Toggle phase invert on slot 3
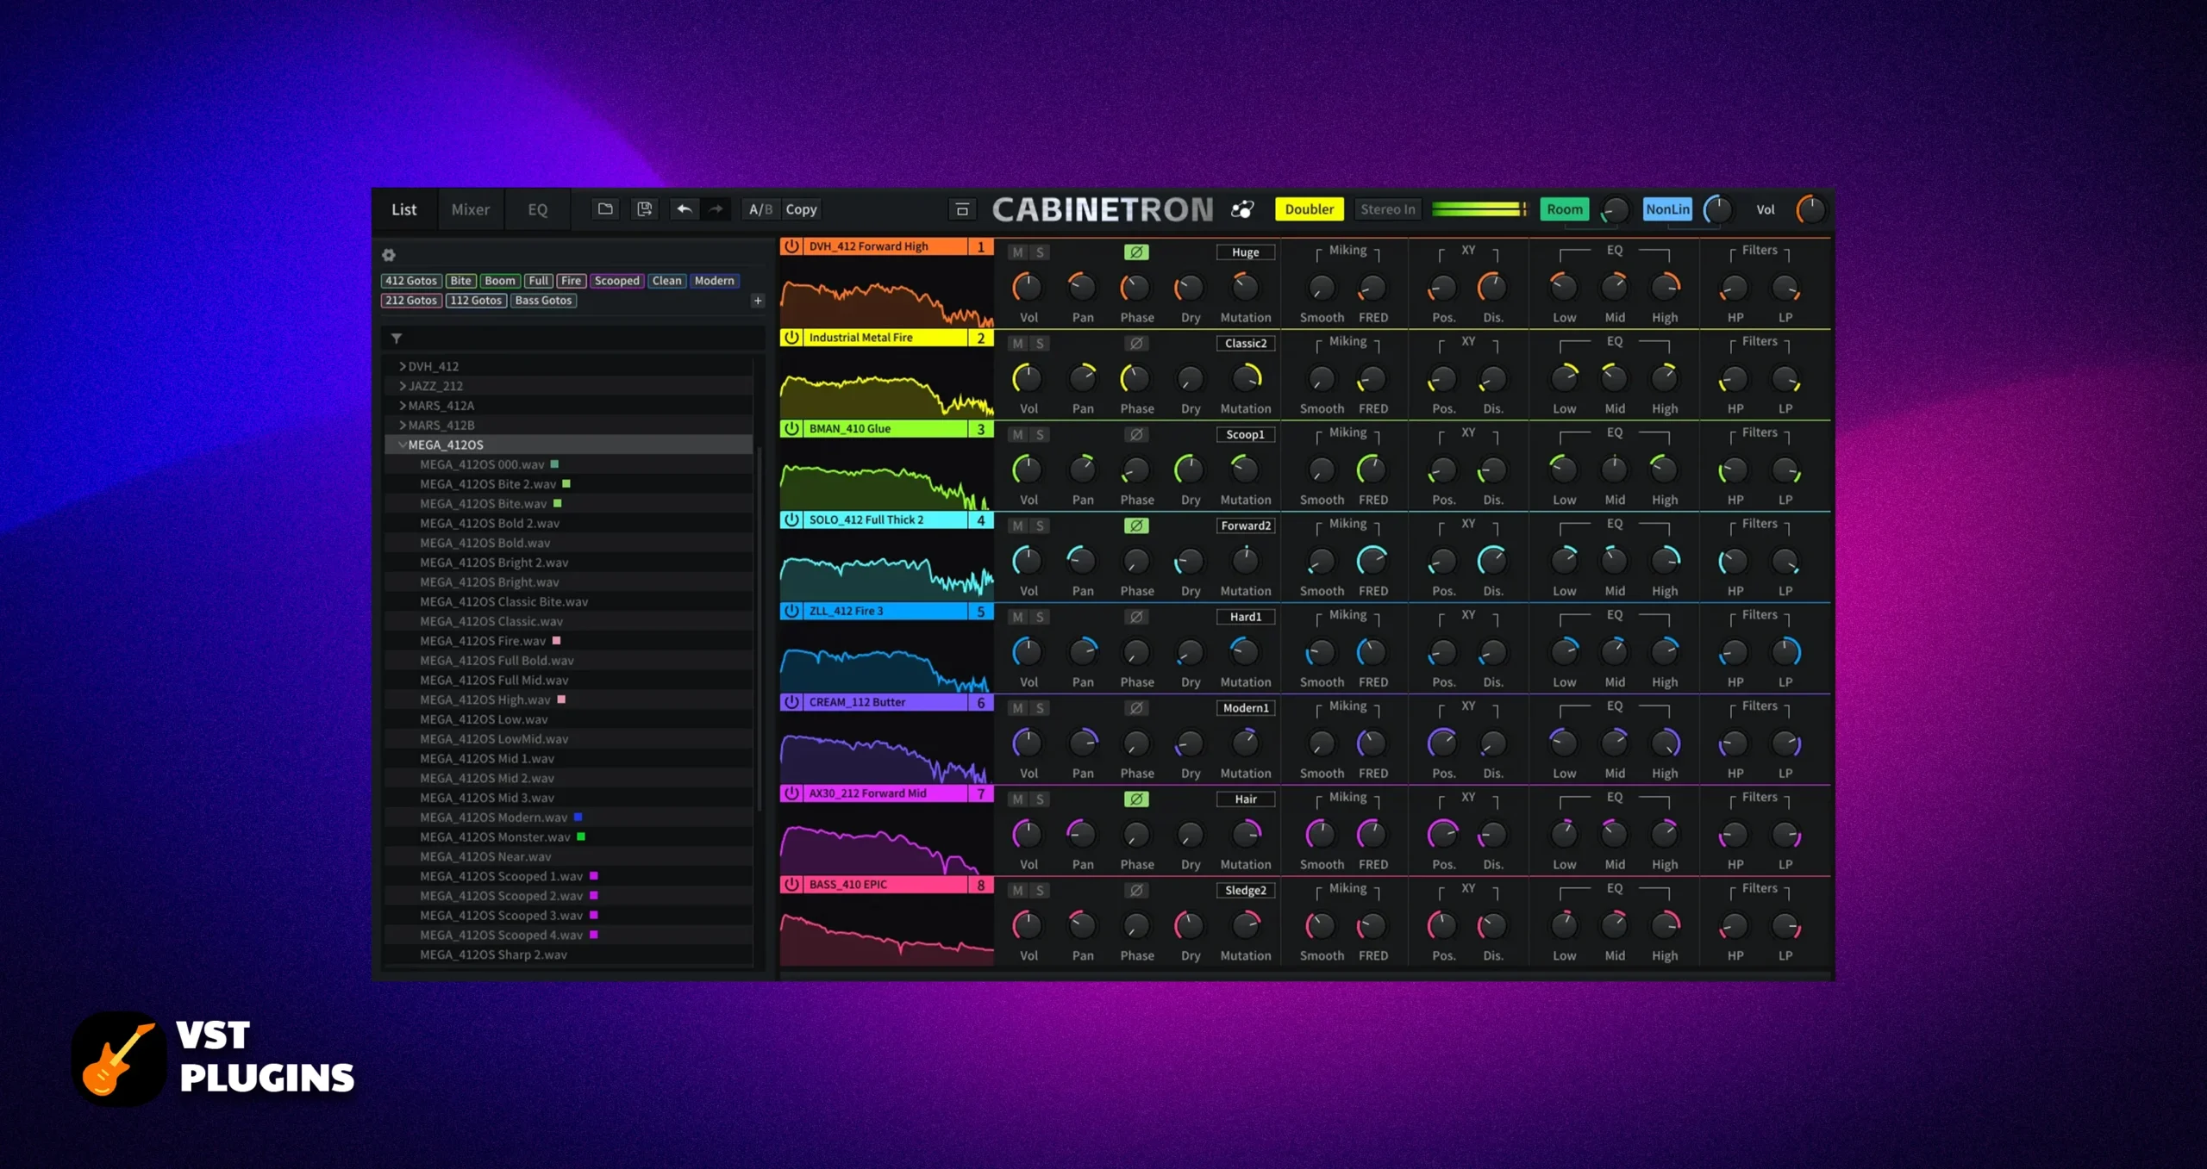Screen dimensions: 2207x1169 pyautogui.click(x=1136, y=435)
